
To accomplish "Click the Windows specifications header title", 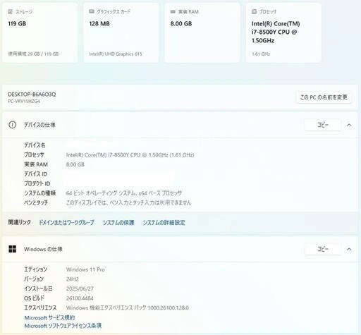I will tap(43, 249).
